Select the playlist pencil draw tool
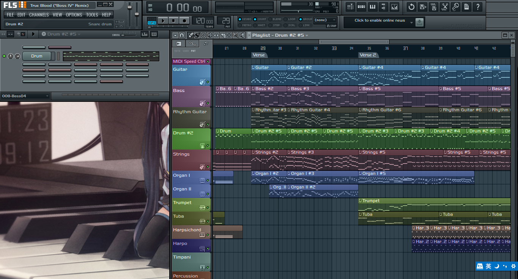 [192, 35]
